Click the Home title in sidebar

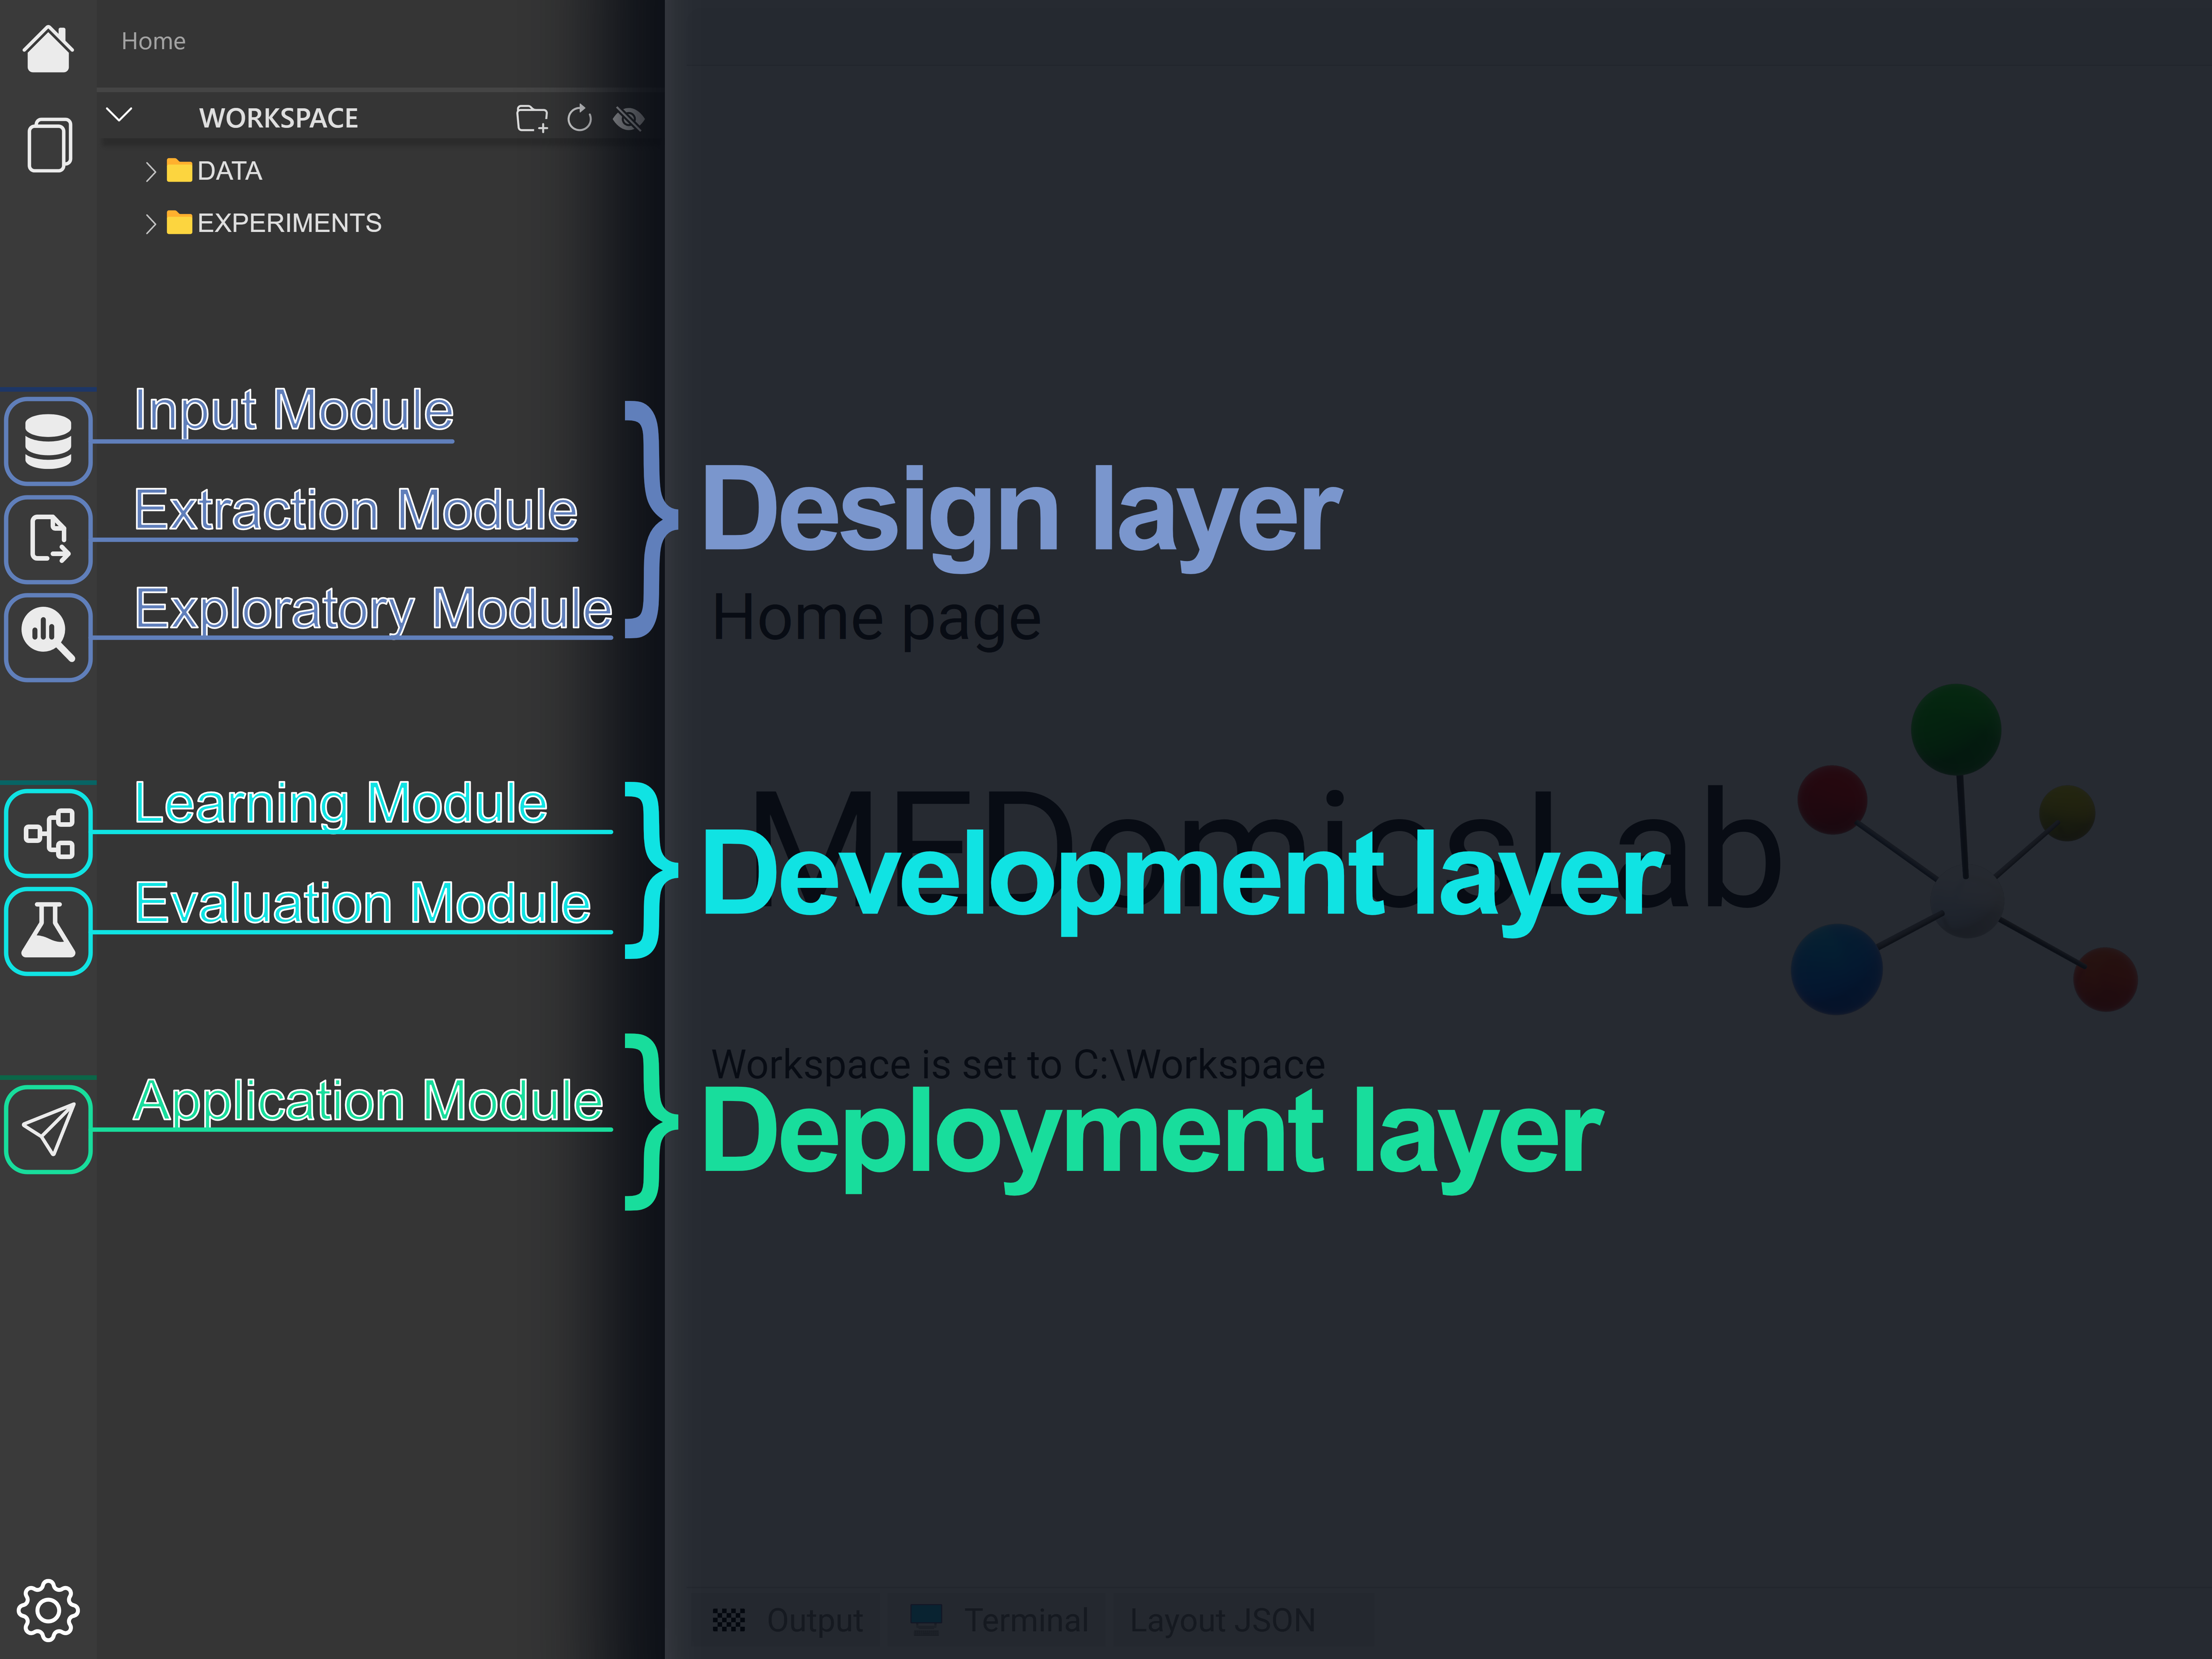[x=153, y=41]
